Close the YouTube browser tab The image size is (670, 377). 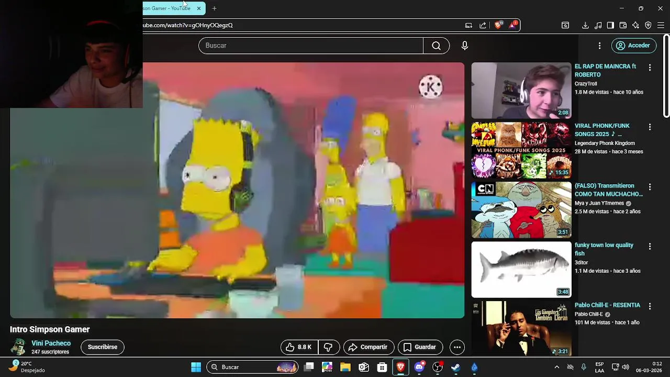[199, 8]
